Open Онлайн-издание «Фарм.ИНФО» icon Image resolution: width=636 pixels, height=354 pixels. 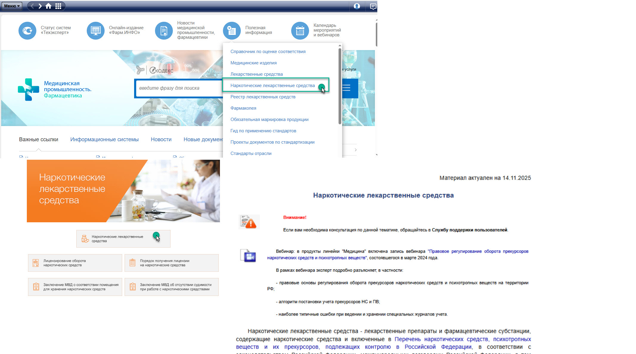click(x=95, y=30)
